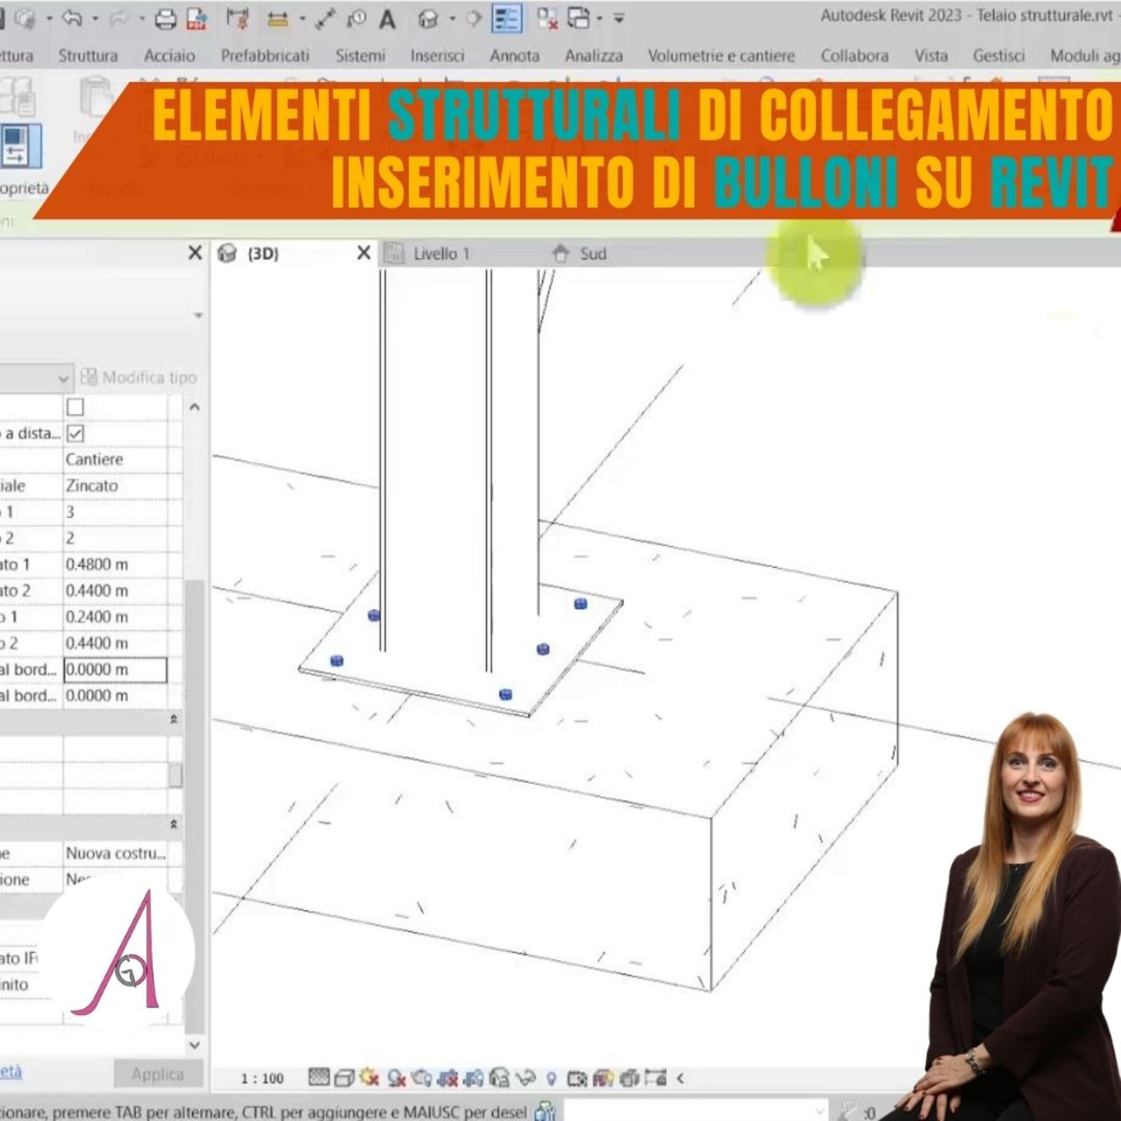
Task: Click the Show Rendering Dialog icon
Action: click(422, 1078)
